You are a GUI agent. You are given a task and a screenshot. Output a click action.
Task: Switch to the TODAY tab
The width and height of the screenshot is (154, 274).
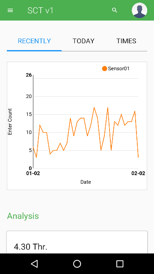point(83,41)
